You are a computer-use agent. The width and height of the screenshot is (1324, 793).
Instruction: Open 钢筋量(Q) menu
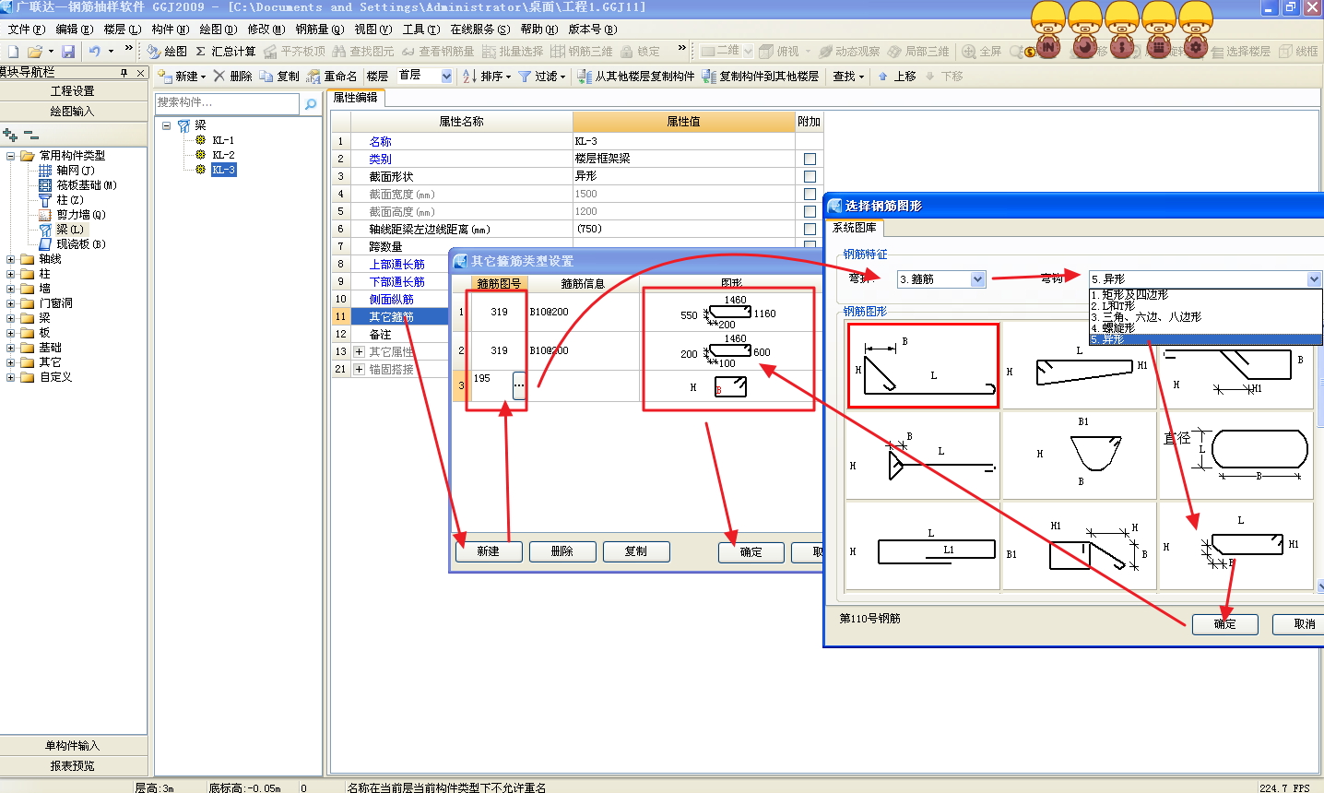click(319, 30)
